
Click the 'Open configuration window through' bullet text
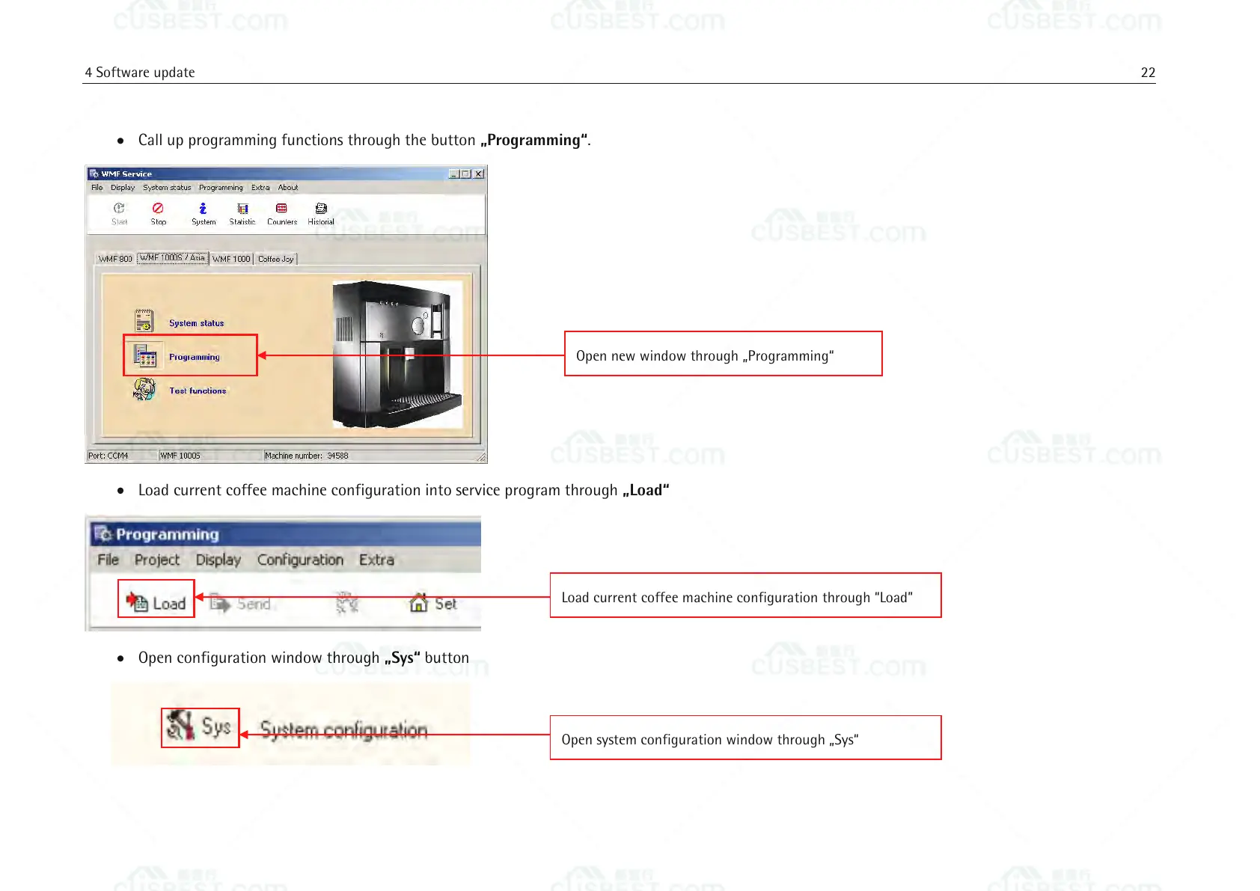click(x=304, y=658)
